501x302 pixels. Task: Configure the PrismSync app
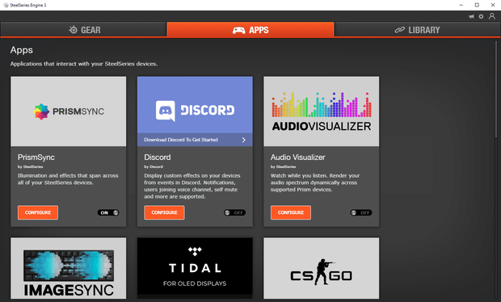(38, 212)
